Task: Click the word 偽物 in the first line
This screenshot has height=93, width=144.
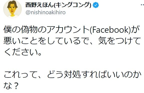Action: coord(29,30)
